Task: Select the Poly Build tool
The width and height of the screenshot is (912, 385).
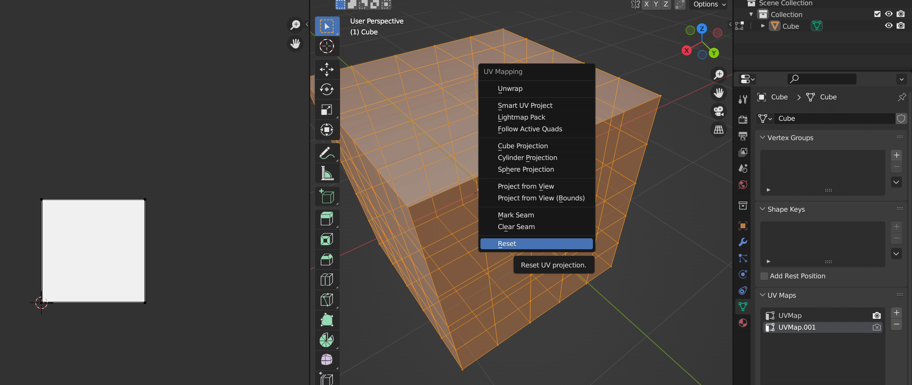Action: click(x=327, y=320)
